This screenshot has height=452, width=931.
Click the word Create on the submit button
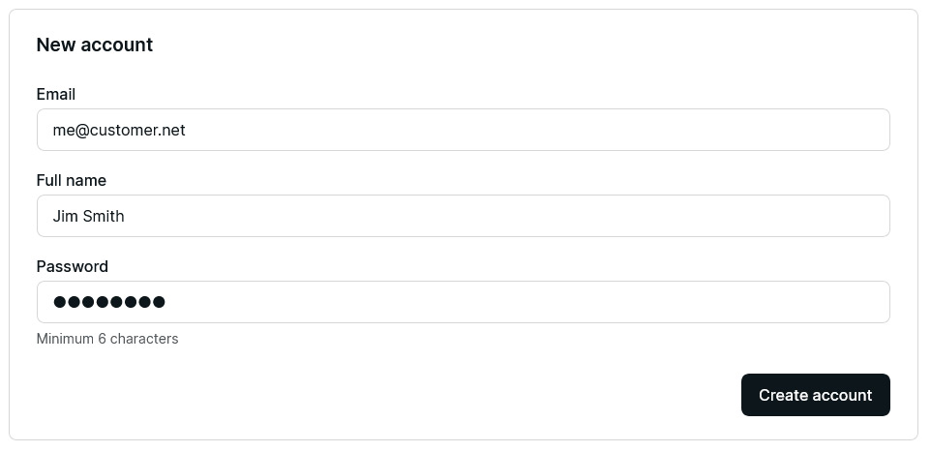point(784,395)
